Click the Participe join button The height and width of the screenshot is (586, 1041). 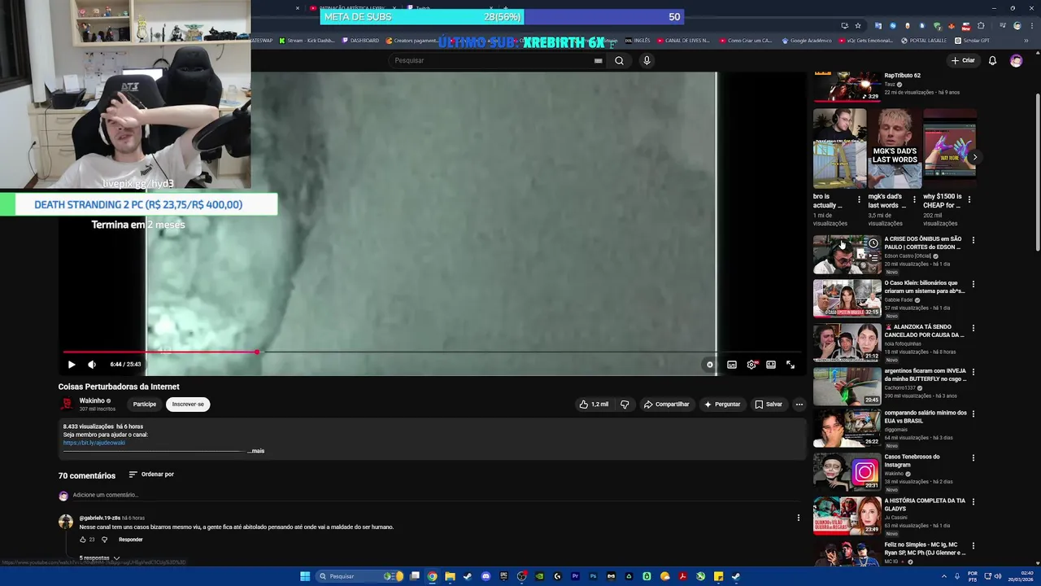(x=145, y=405)
